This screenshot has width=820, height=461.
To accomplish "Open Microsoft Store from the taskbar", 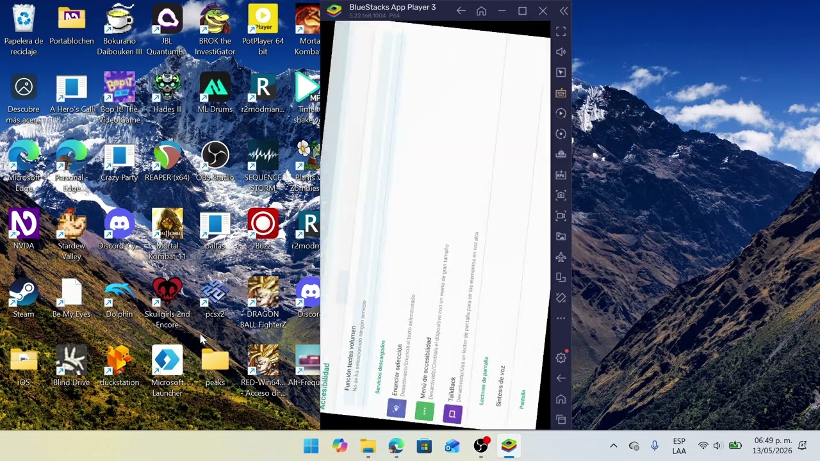I will [x=424, y=446].
